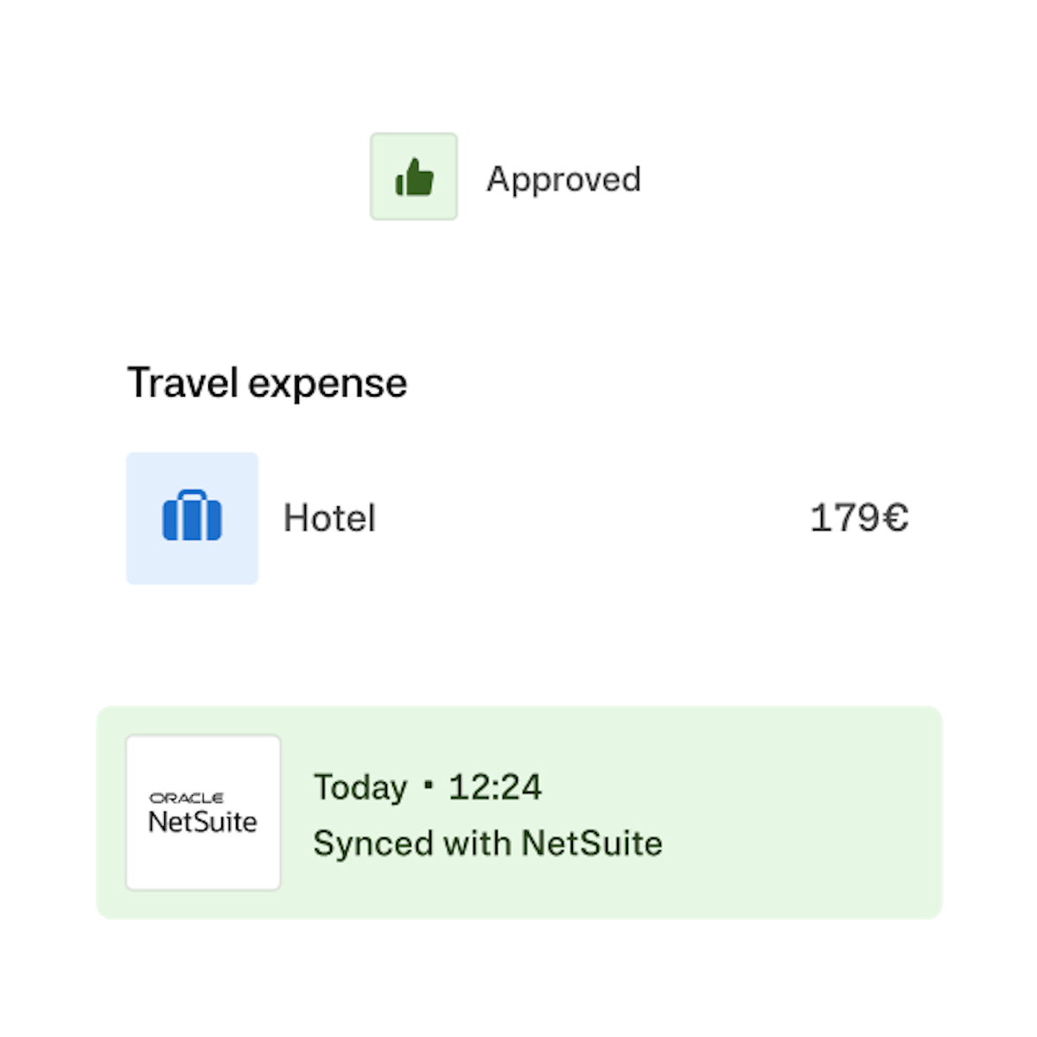Click the word "Travel" in the heading
Viewport: 1037px width, 1037px height.
(x=183, y=383)
